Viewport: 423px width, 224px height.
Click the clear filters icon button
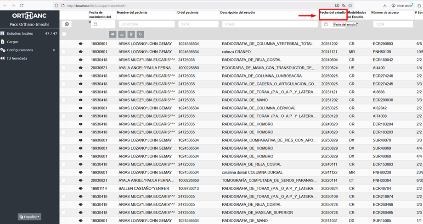point(67,24)
